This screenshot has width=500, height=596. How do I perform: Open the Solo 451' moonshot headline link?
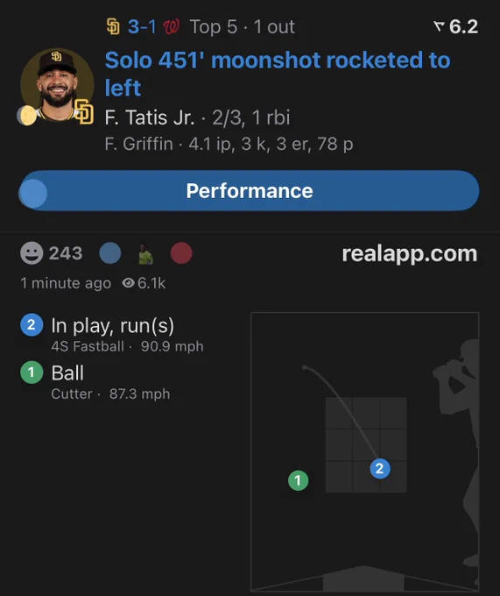pos(278,74)
